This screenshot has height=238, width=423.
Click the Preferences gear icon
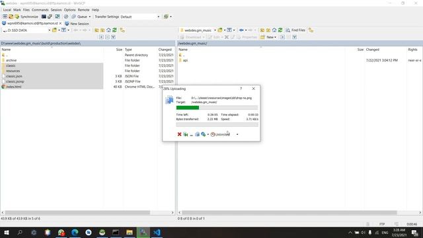[66, 17]
